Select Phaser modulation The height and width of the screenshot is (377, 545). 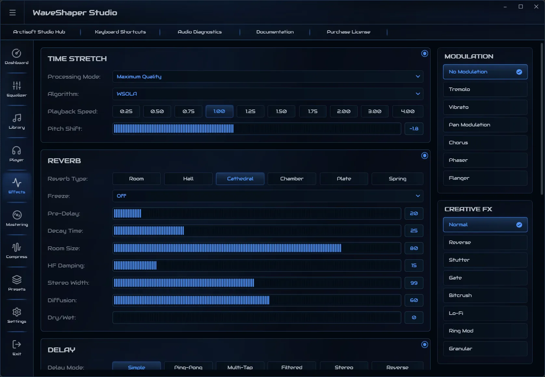click(x=485, y=160)
